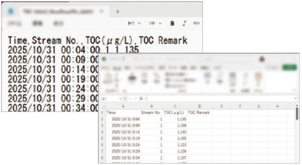
Task: Click inside the Excel formula bar
Action: pos(220,99)
